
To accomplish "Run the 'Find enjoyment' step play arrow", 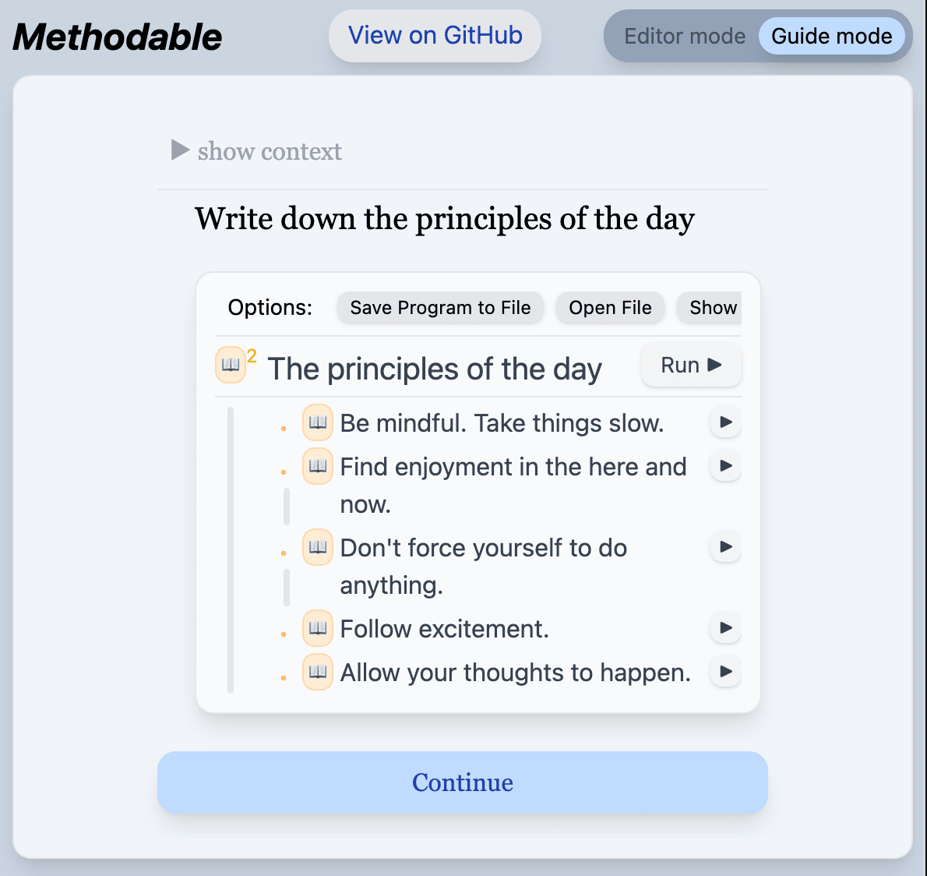I will [725, 466].
